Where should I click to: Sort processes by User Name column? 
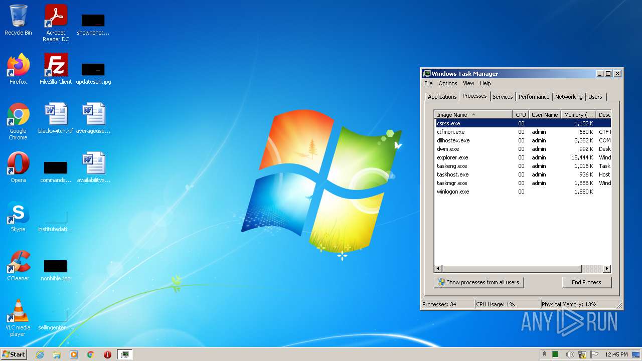pos(545,115)
